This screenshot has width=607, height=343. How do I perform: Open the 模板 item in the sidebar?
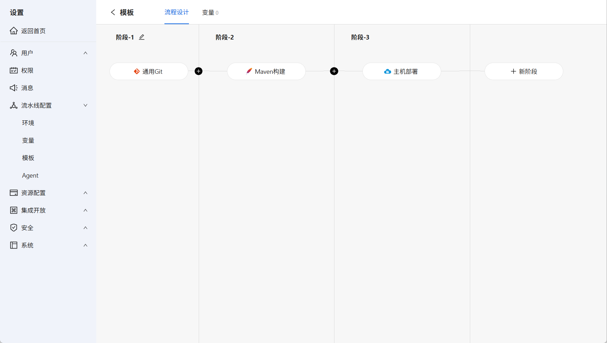coord(28,158)
